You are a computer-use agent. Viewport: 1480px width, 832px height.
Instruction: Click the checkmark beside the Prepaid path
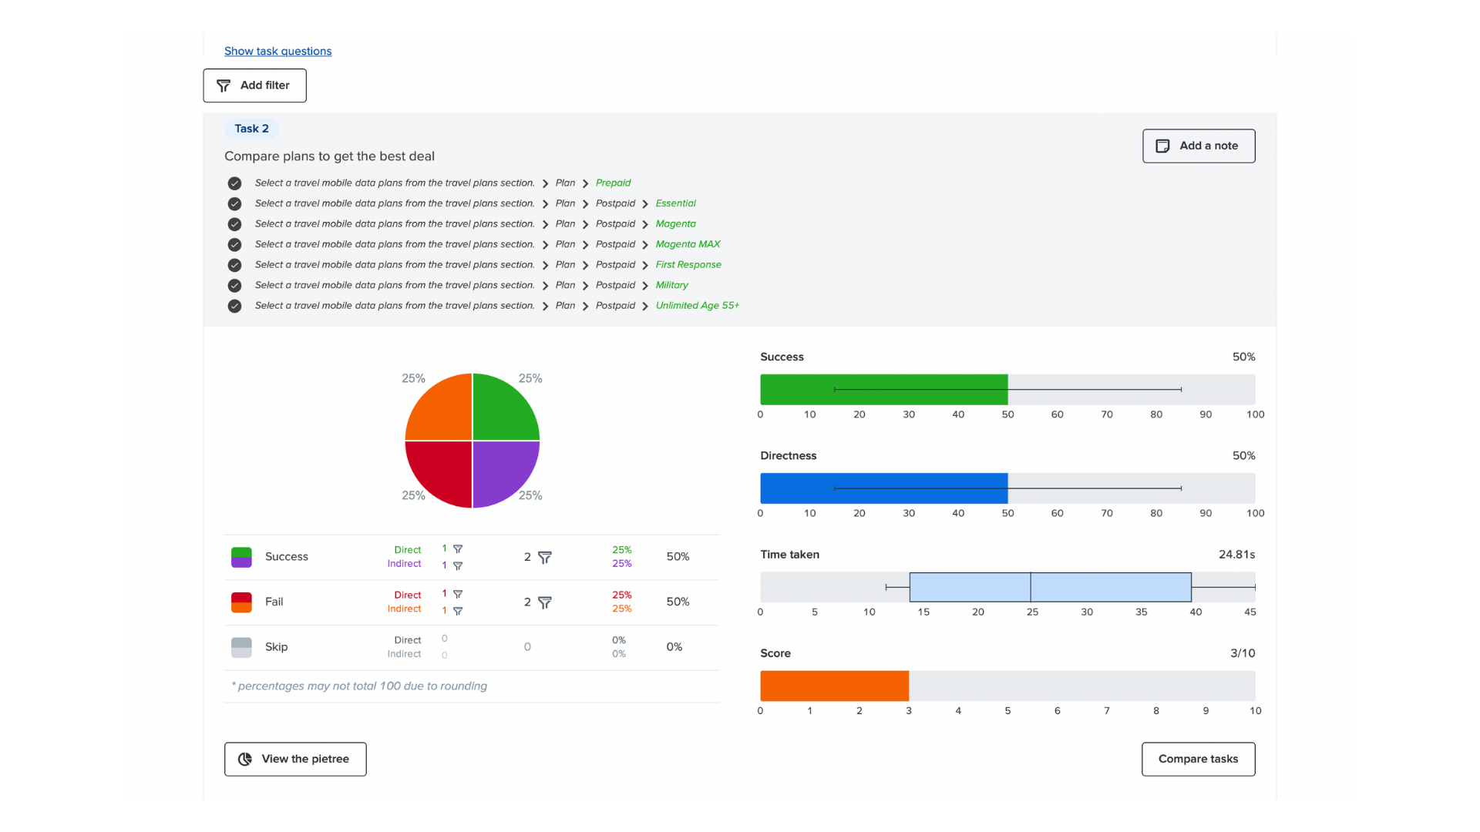[x=234, y=183]
